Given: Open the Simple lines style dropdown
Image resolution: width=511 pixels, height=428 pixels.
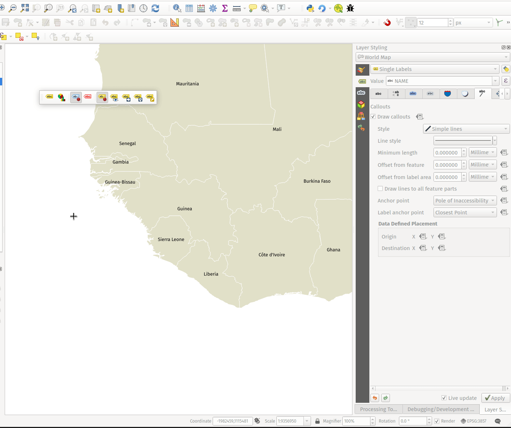Looking at the screenshot, I should click(466, 129).
